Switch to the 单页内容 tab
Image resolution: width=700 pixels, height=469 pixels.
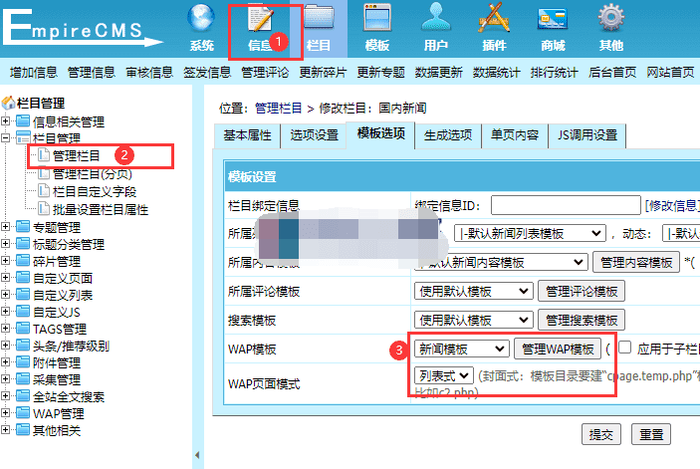[515, 135]
